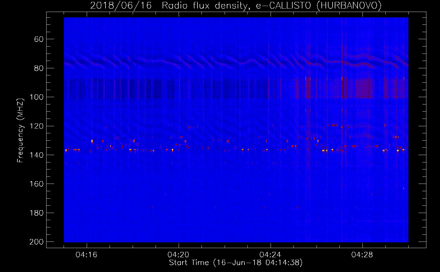Click the 80 frequency tick label
440x272 pixels.
coord(39,68)
